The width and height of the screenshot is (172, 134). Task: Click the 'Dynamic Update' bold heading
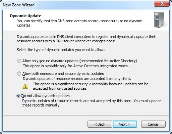tap(25, 16)
